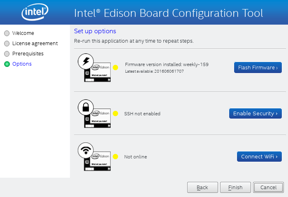Click the green Options step indicator
The image size is (288, 197).
pos(7,64)
